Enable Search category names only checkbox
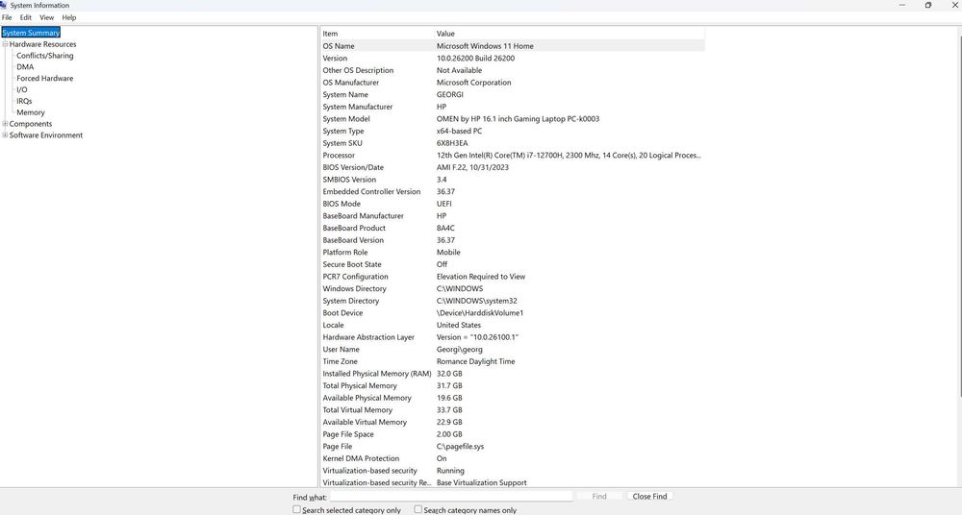 click(x=418, y=509)
